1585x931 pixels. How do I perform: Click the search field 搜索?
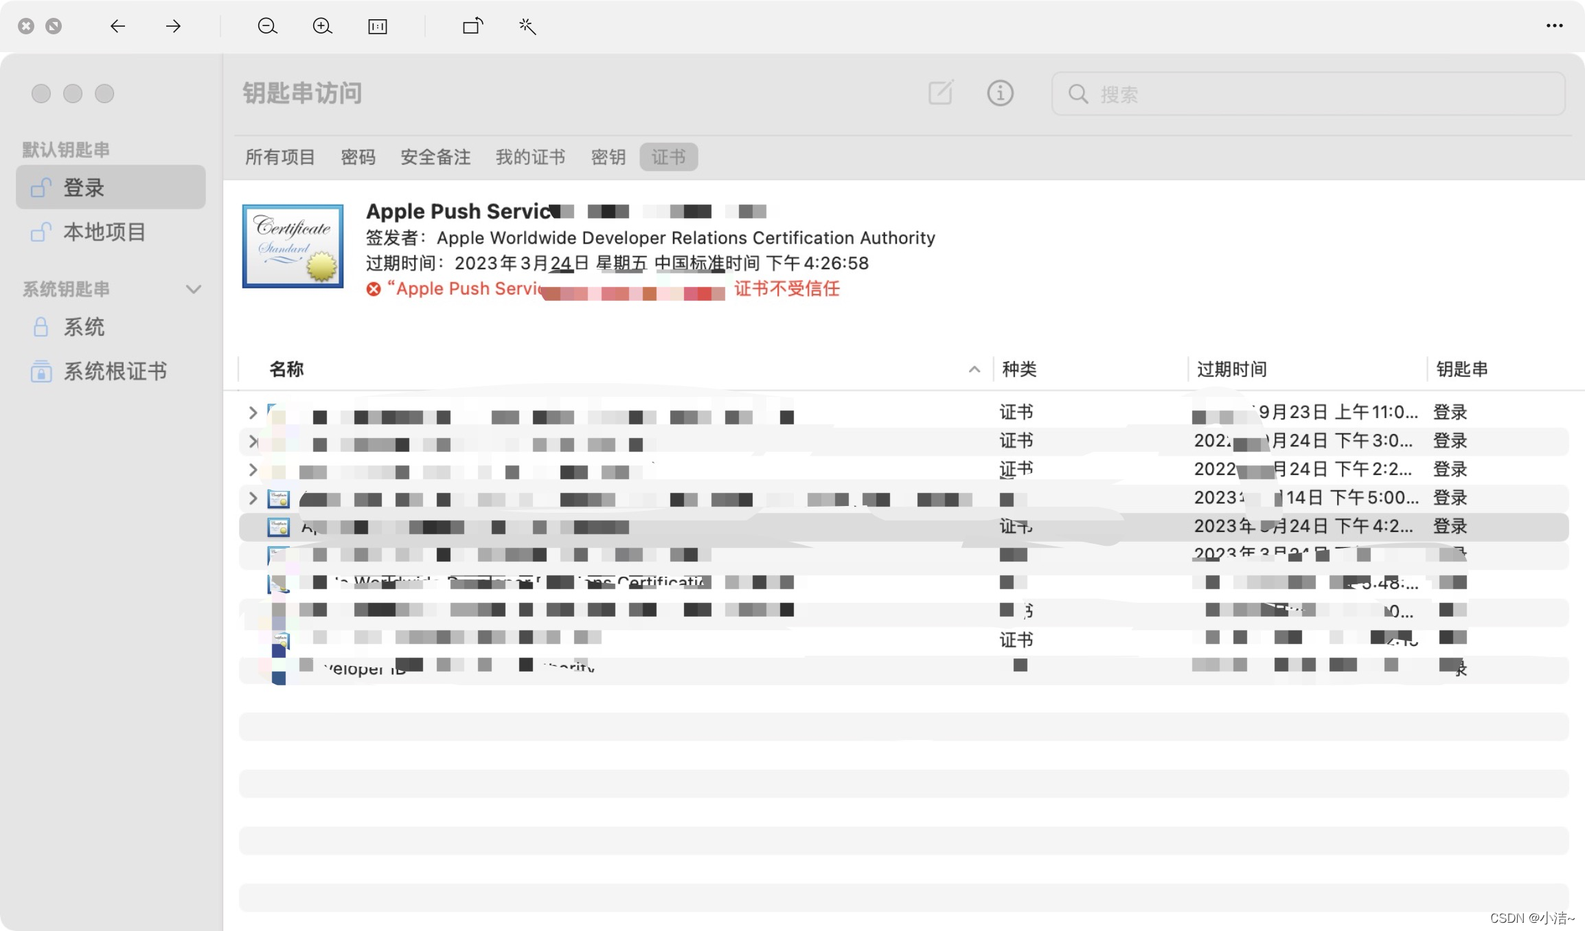1308,94
